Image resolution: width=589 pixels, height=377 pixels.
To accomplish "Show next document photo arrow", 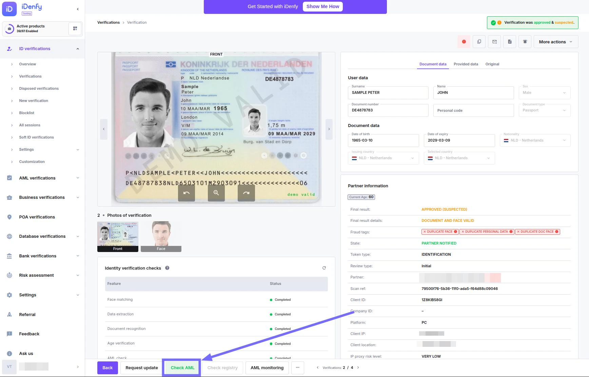I will 329,129.
